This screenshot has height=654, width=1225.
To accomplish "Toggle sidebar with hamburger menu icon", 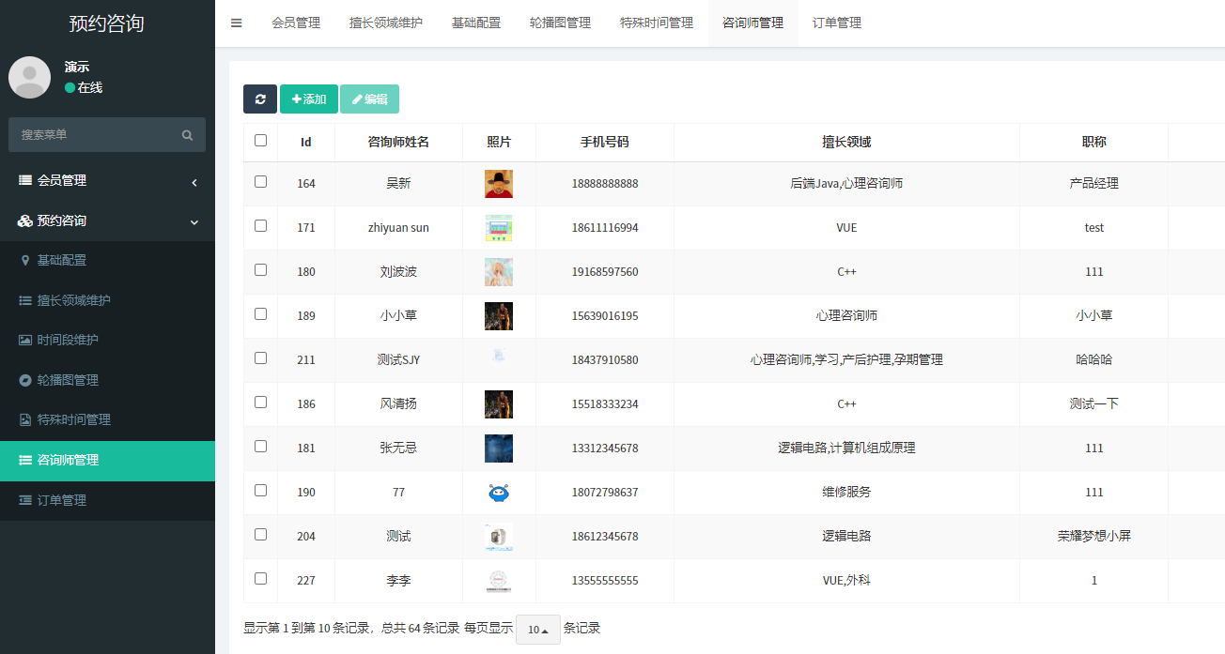I will point(237,23).
